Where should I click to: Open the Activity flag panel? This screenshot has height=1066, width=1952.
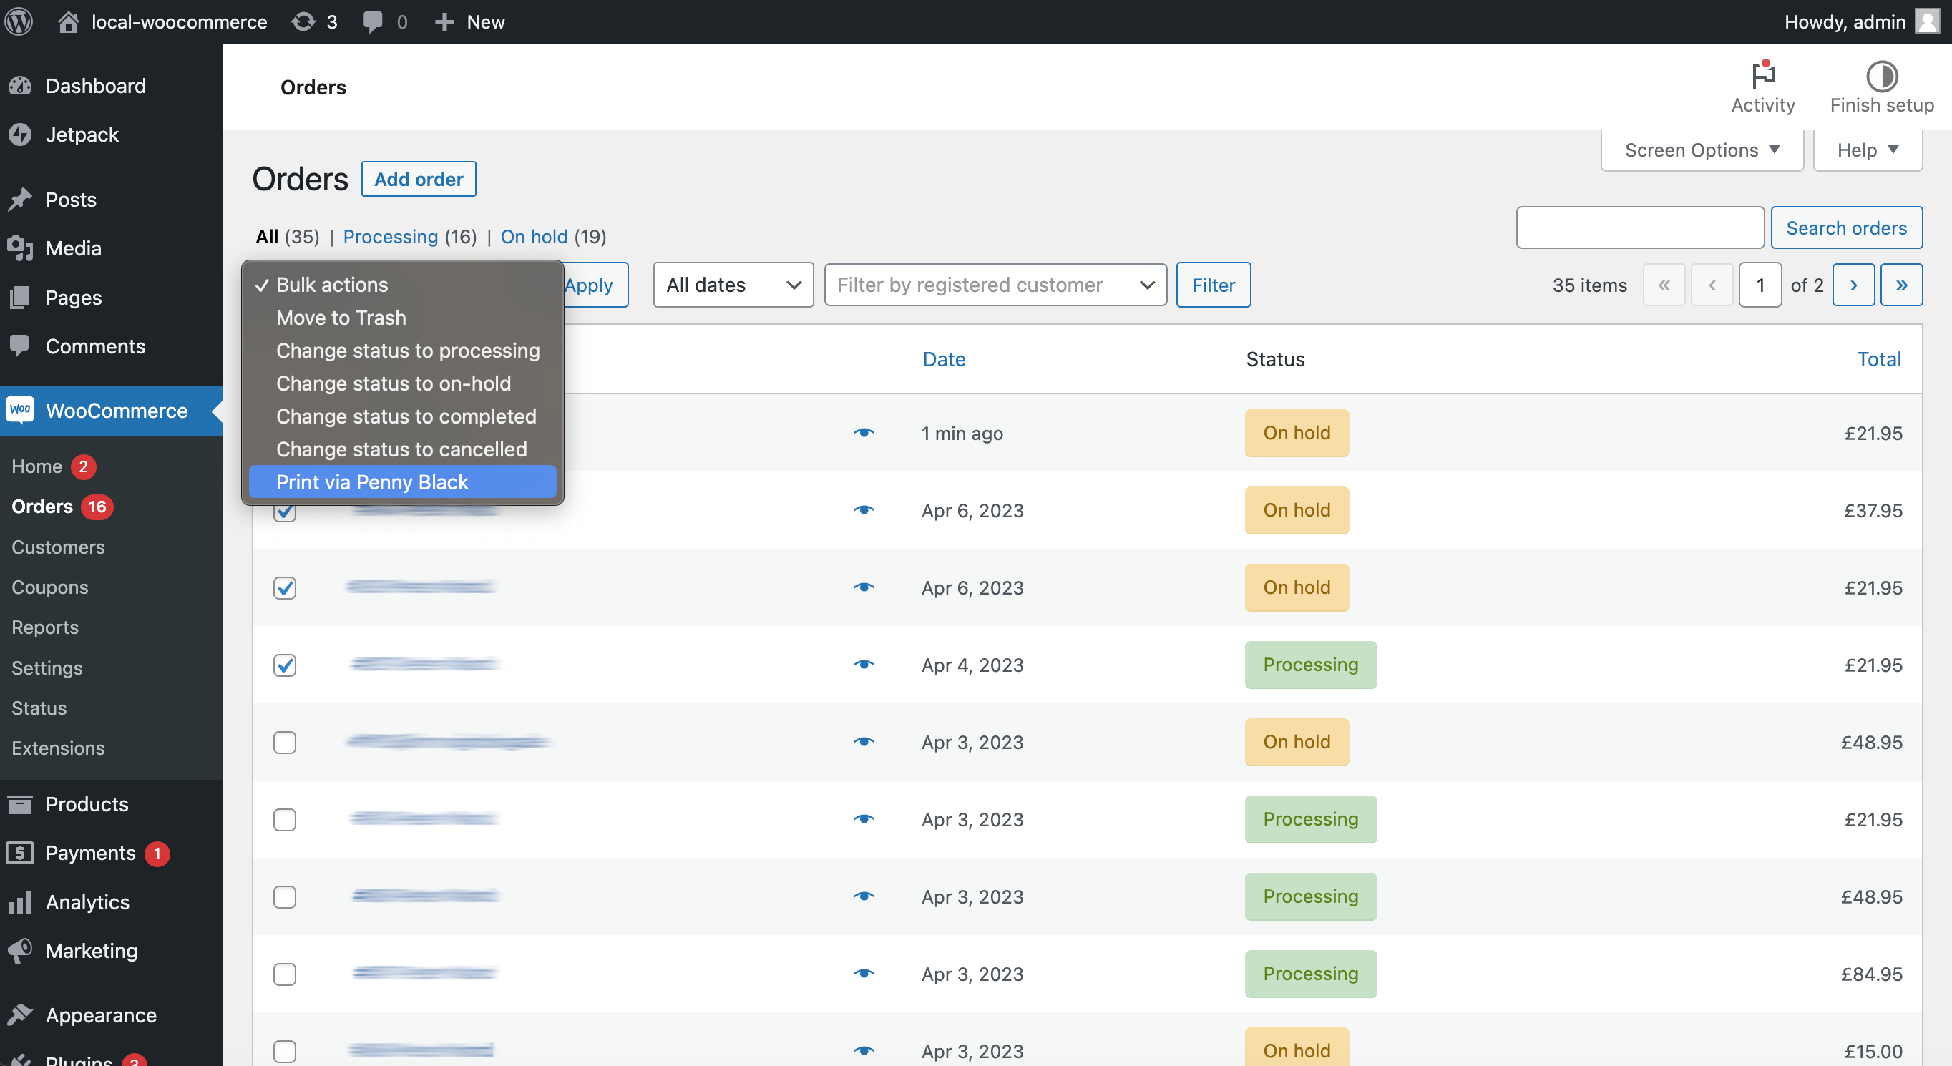(x=1762, y=87)
